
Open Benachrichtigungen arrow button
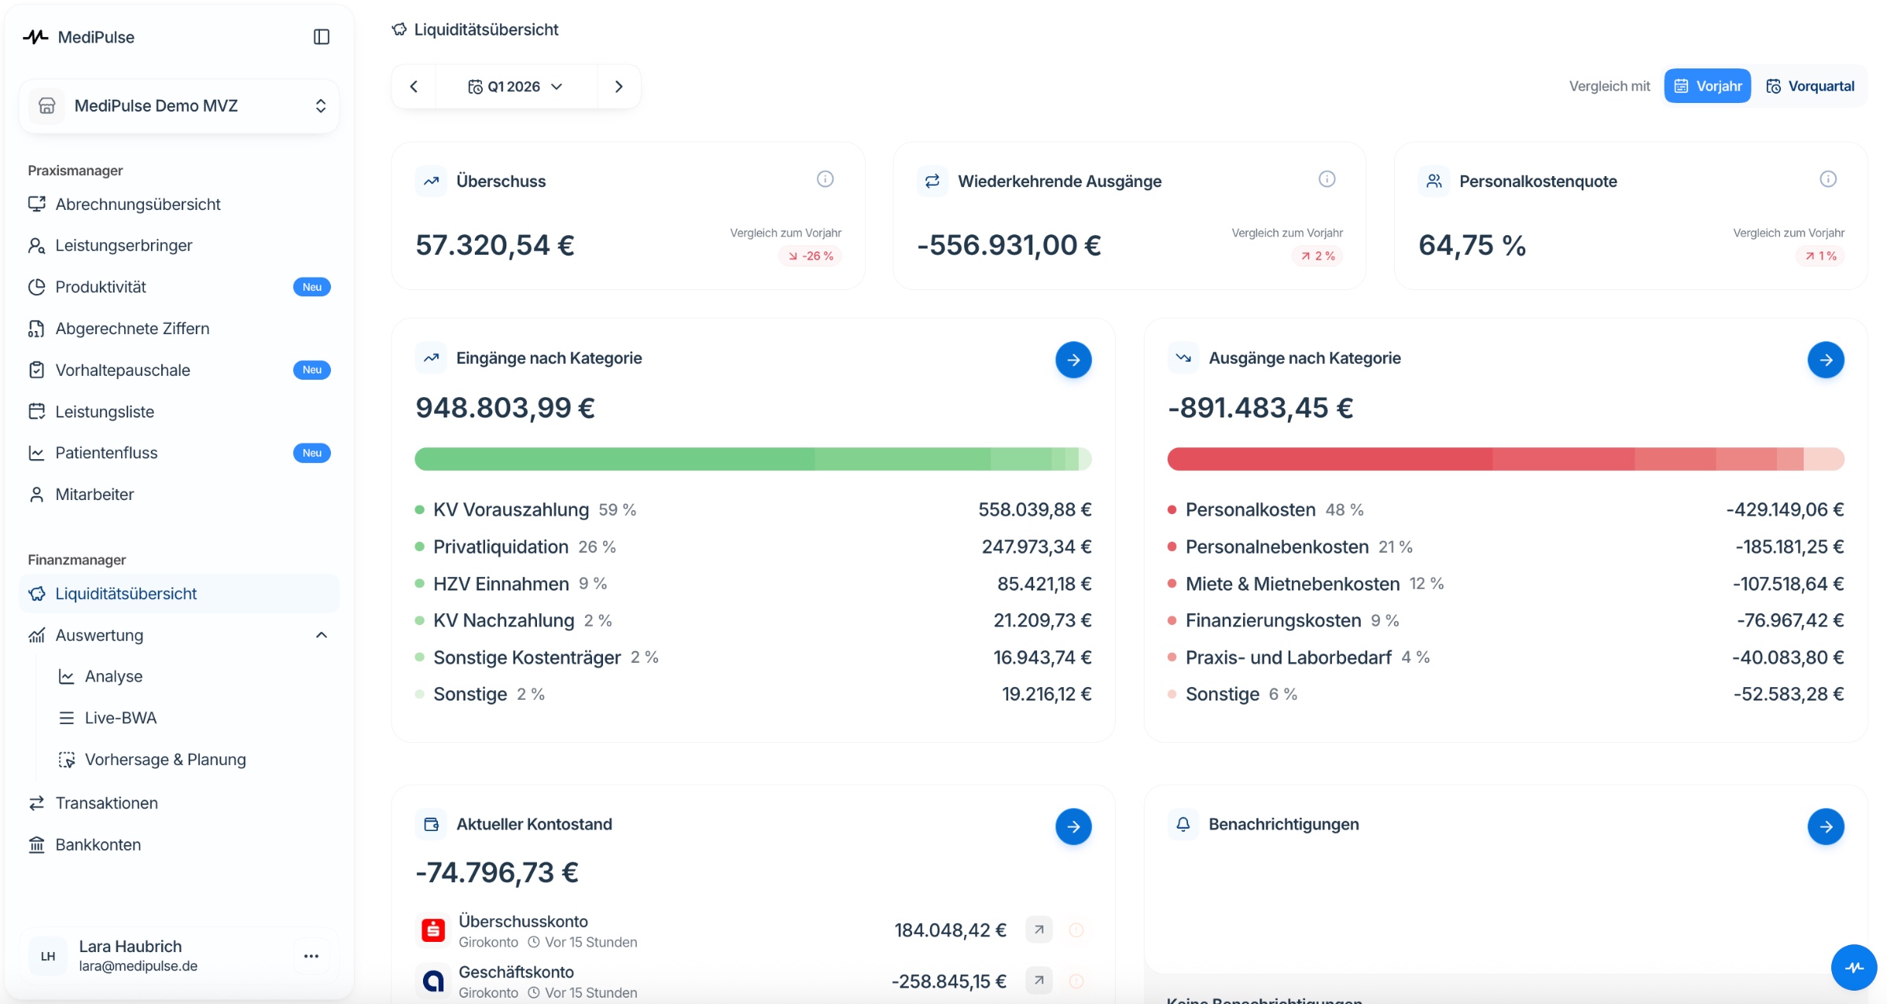1826,826
